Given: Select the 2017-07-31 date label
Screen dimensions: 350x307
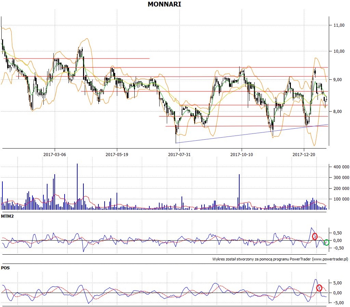Looking at the screenshot, I should pyautogui.click(x=179, y=154).
